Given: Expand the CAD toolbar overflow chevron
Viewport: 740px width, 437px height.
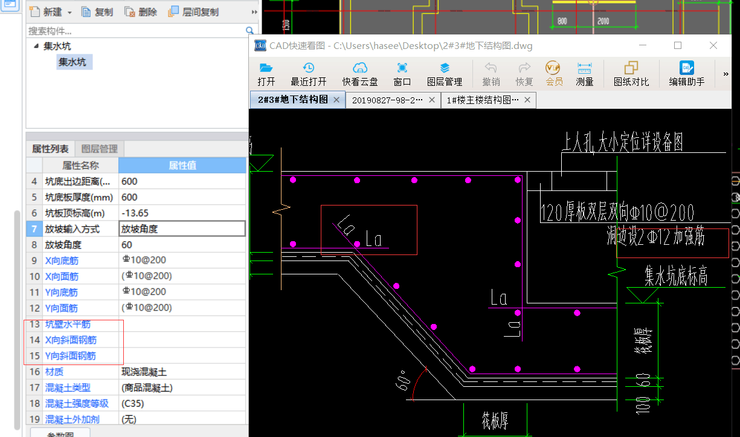Looking at the screenshot, I should 726,74.
